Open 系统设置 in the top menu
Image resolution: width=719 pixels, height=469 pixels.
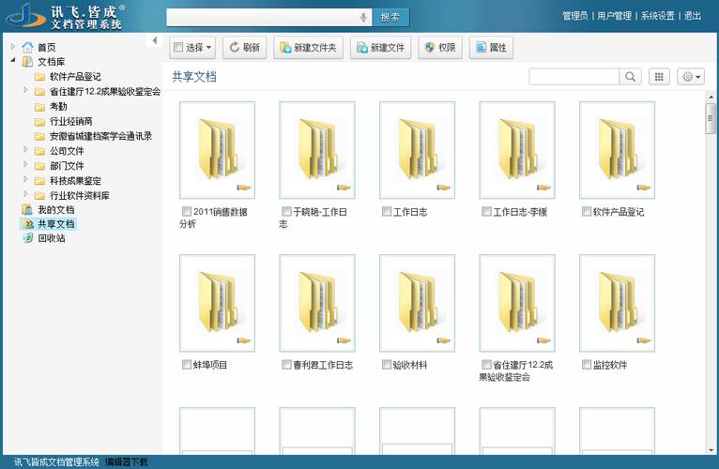658,16
